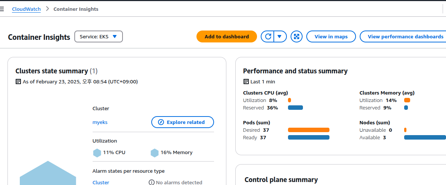The width and height of the screenshot is (446, 185).
Task: Click Memory Utilization 14% value
Action: 391,100
